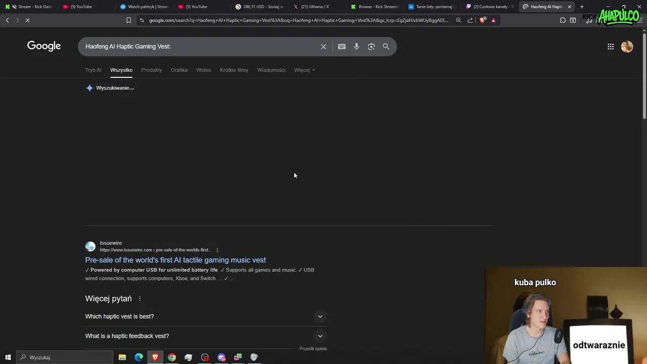Click the zoom magnifier icon in address bar
Image resolution: width=647 pixels, height=364 pixels.
pos(458,20)
